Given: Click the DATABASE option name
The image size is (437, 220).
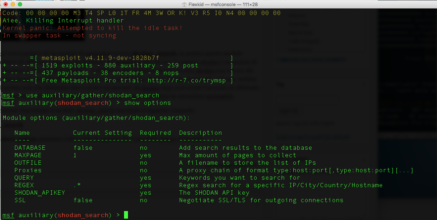Looking at the screenshot, I should (30, 148).
